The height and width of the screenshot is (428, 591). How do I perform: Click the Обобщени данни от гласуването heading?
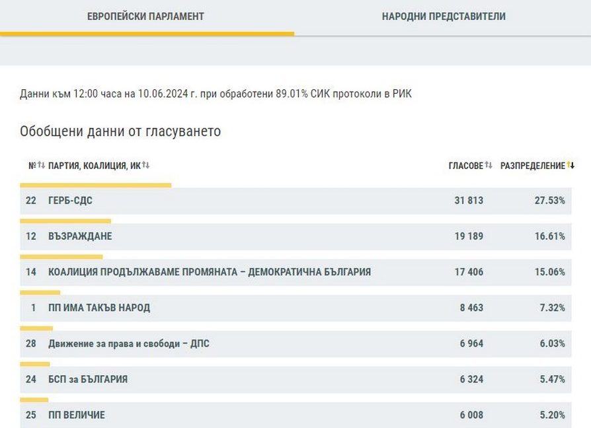pos(120,131)
